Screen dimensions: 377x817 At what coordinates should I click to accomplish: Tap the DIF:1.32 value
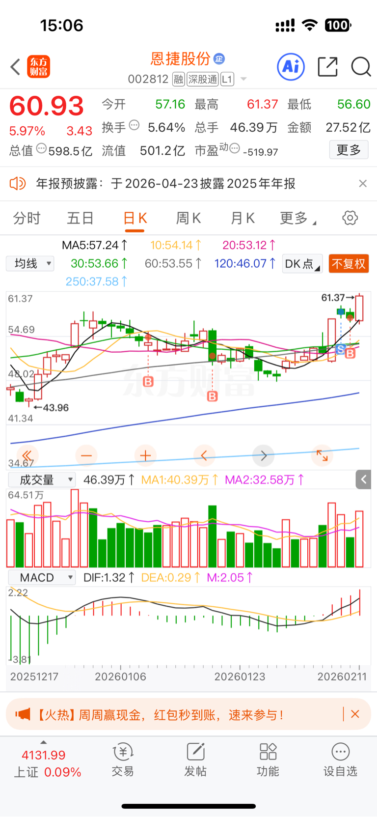[108, 577]
